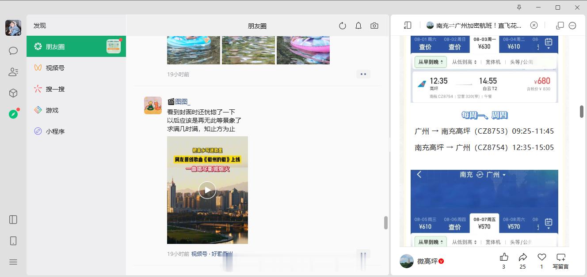Select 朋友圈 in the Discover list
The image size is (587, 277).
click(76, 46)
